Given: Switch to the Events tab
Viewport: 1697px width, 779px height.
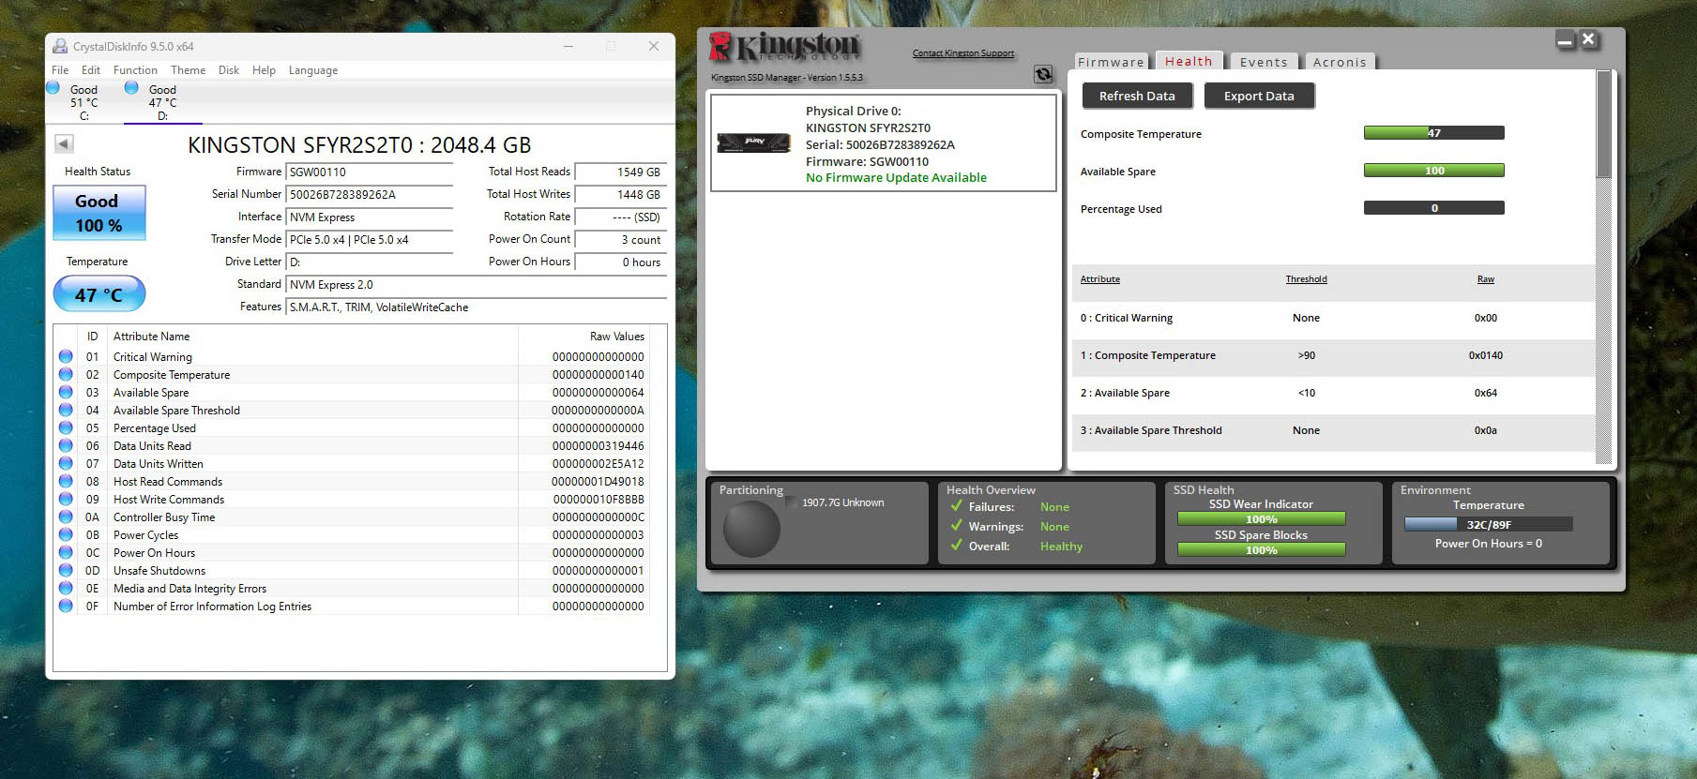Looking at the screenshot, I should pos(1264,62).
